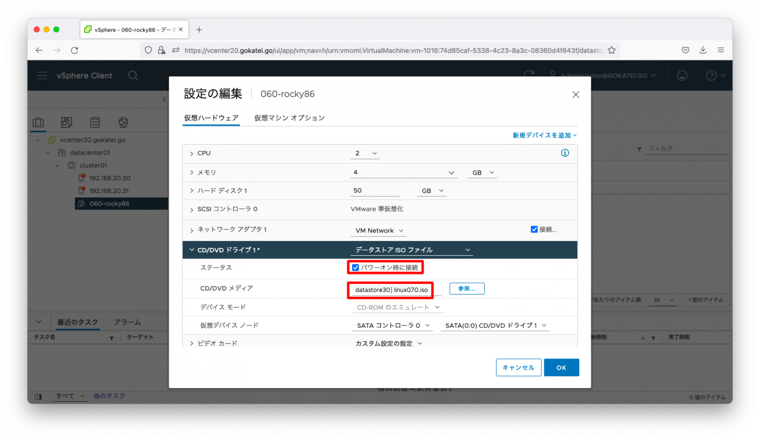Screen dimensions: 760x440
Task: Click the OK button
Action: point(561,368)
